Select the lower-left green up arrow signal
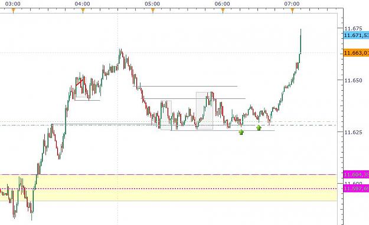The width and height of the screenshot is (369, 225). coord(241,132)
